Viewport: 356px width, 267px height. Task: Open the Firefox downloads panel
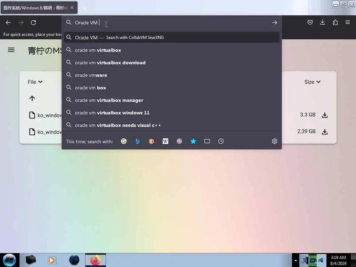pos(322,22)
